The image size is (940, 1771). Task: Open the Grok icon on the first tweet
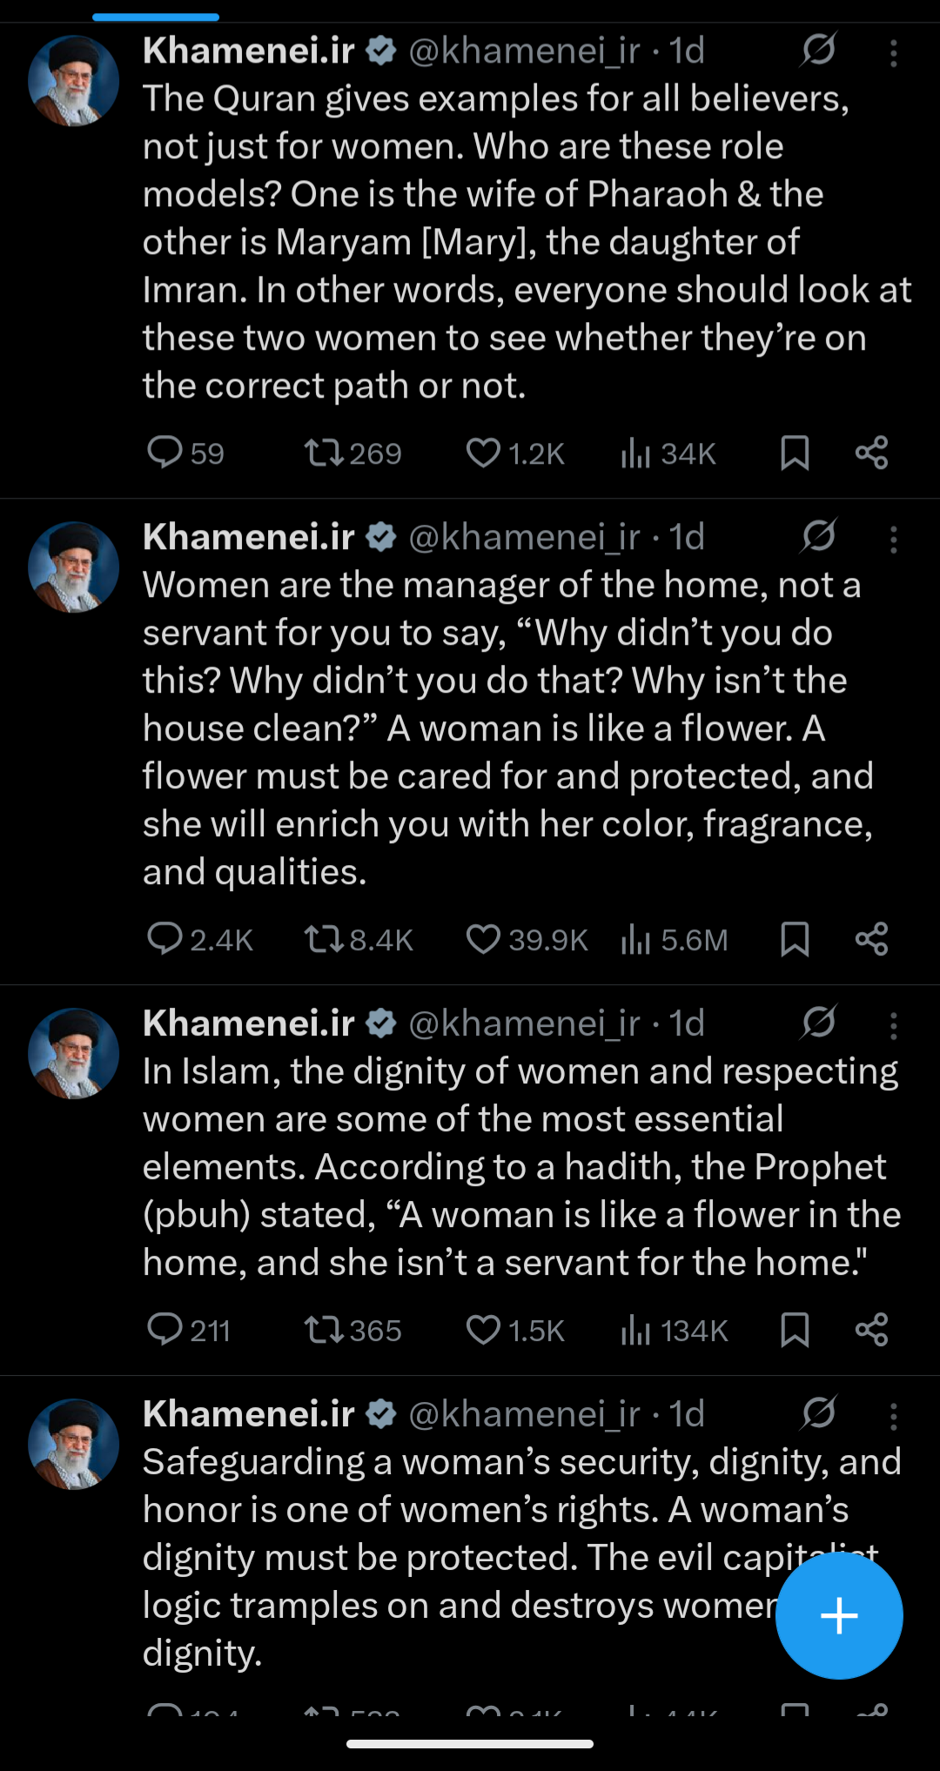click(818, 50)
